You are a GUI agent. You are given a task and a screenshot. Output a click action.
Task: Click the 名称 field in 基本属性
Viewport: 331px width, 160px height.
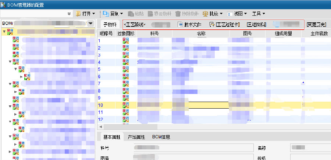click(x=310, y=148)
